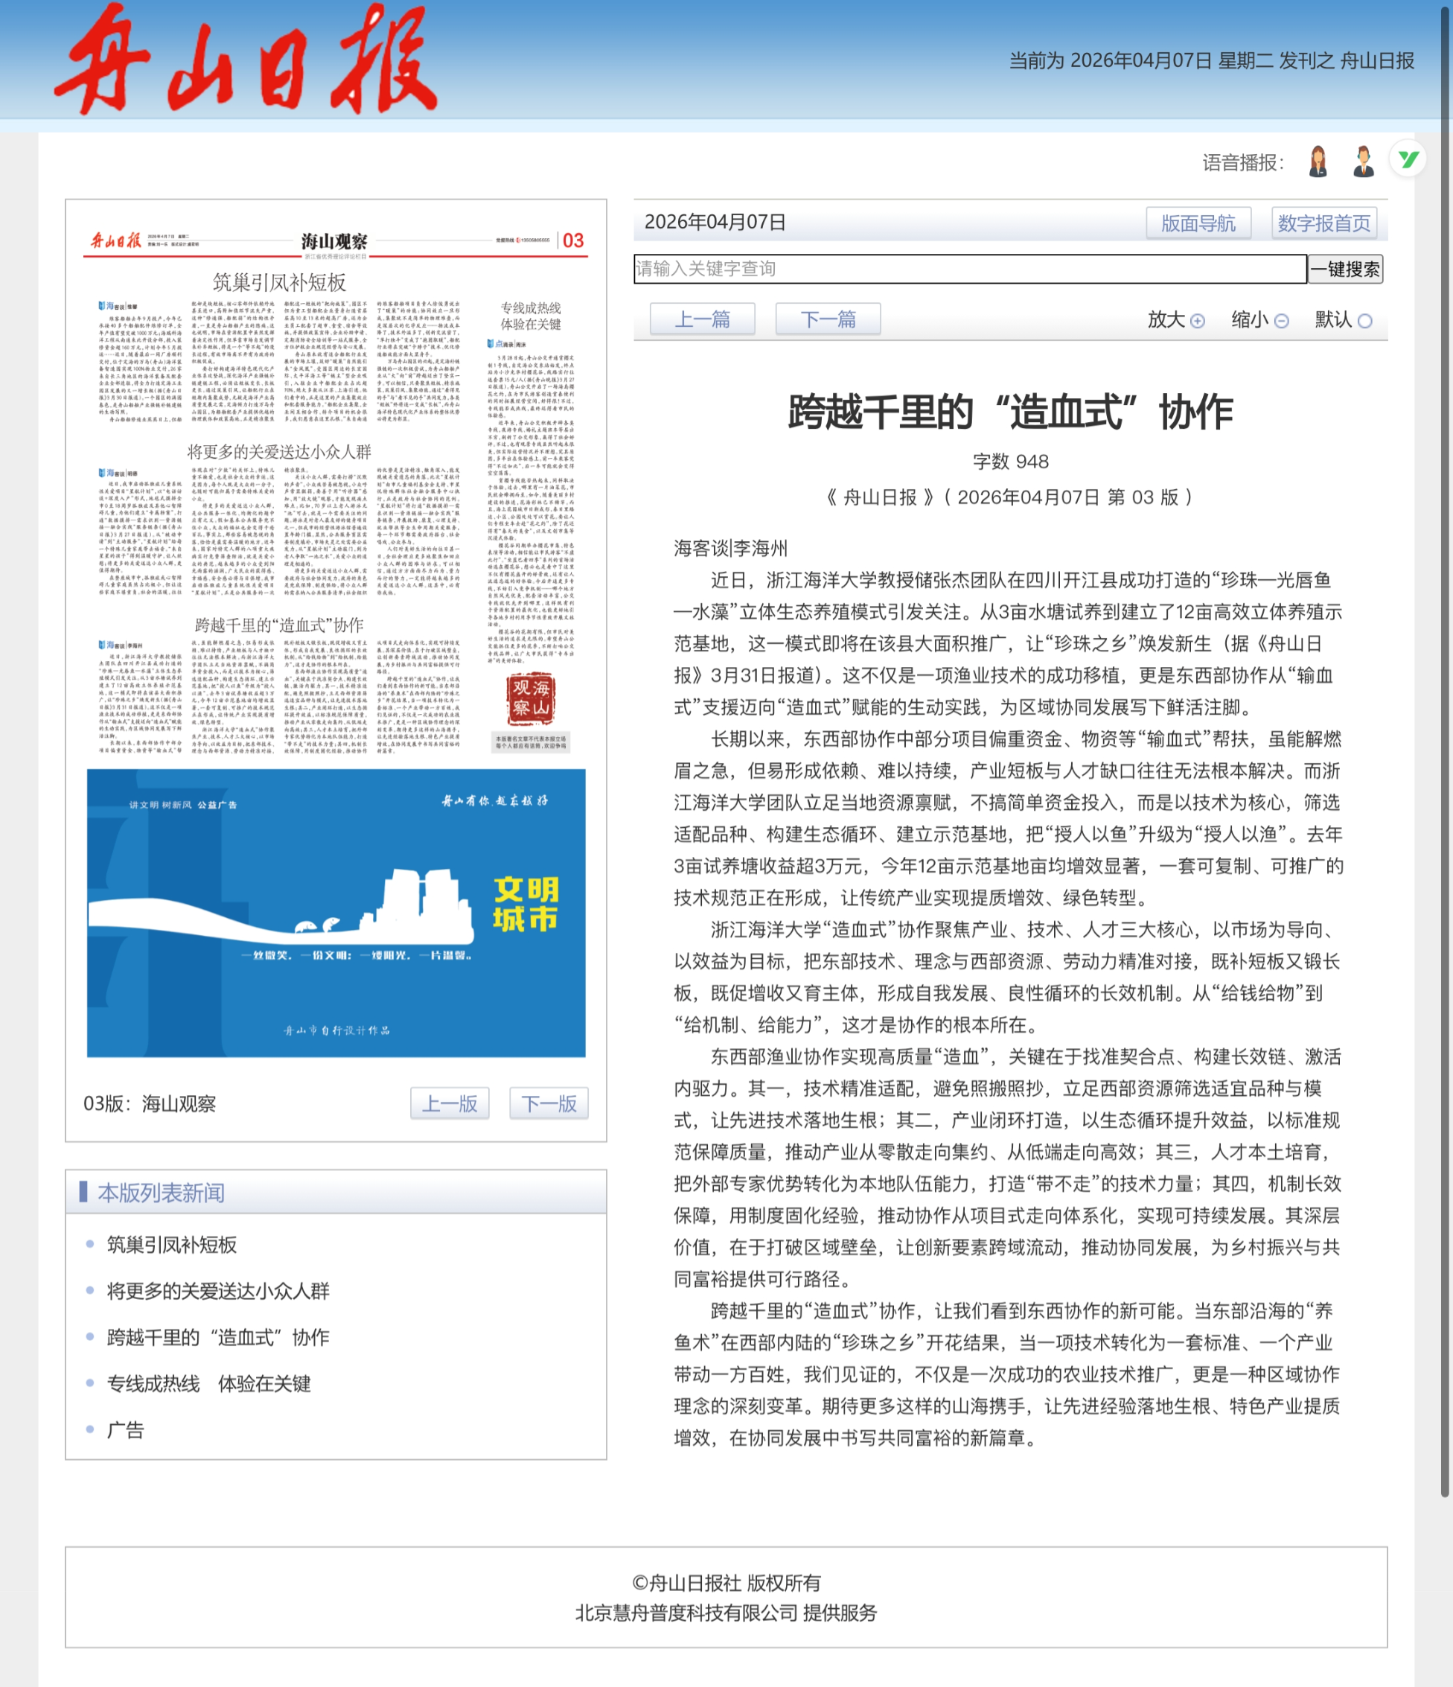
Task: Go to previous article via 上一篇
Action: [x=702, y=319]
